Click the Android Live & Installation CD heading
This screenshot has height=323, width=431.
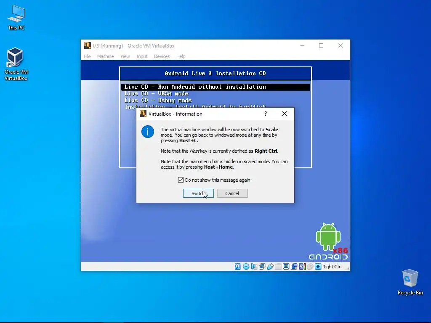point(215,73)
